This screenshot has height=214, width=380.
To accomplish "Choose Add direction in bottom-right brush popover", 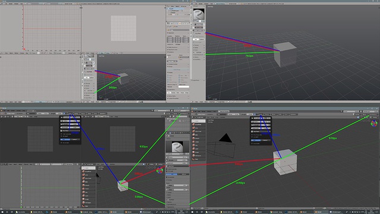I will (x=256, y=140).
